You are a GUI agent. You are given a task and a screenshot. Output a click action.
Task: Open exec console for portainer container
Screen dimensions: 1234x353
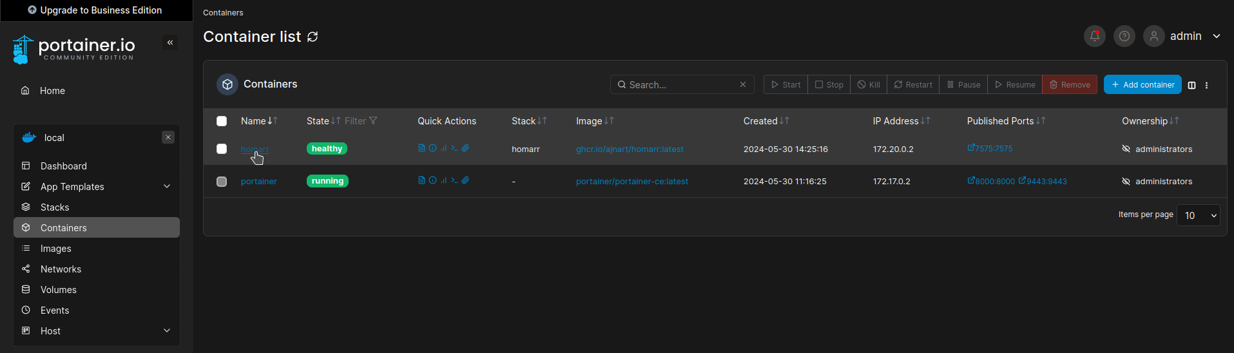(454, 180)
